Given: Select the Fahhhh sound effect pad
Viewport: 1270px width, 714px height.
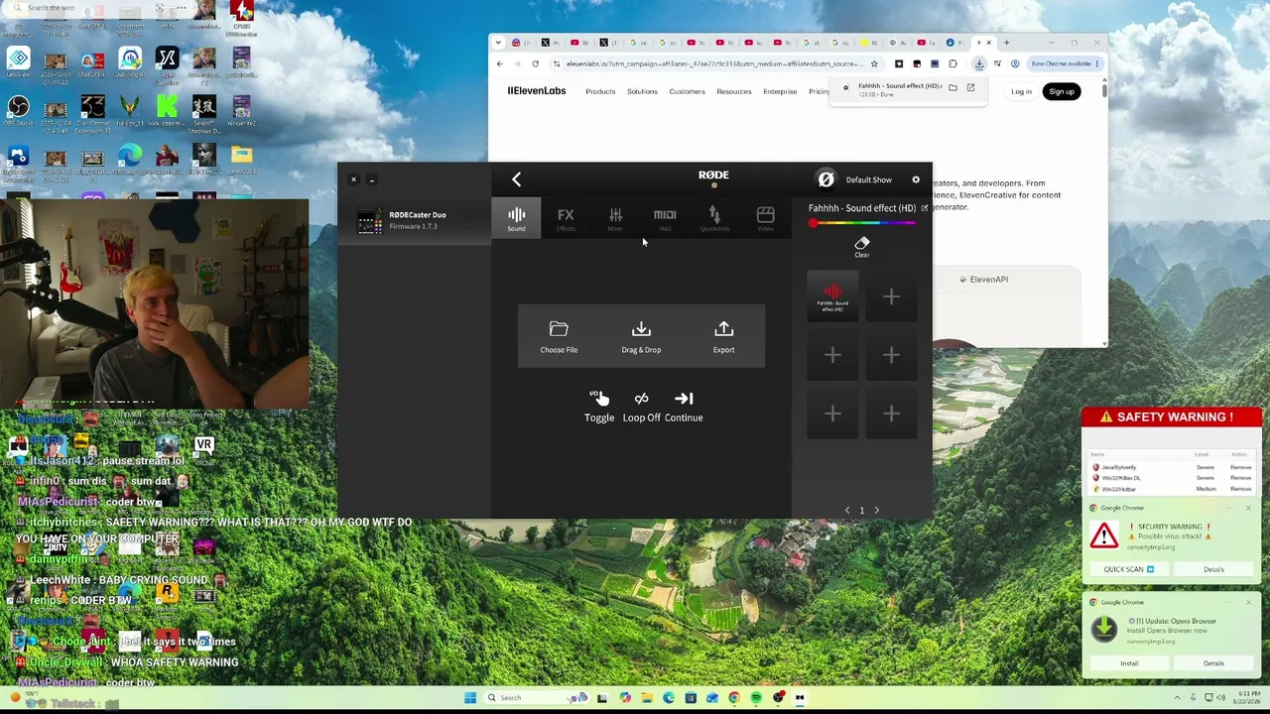Looking at the screenshot, I should (832, 297).
